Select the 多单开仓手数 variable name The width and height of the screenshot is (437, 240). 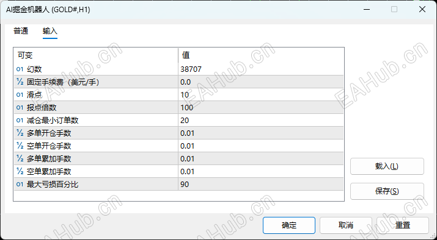point(49,133)
